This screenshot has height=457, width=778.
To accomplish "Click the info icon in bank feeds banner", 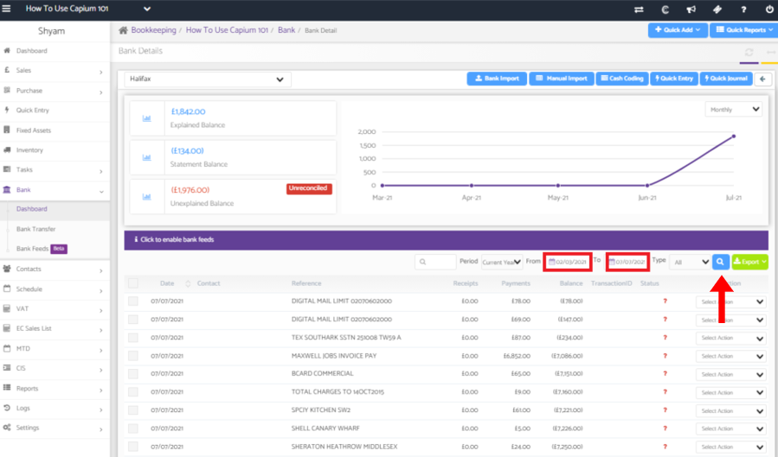I will [136, 239].
